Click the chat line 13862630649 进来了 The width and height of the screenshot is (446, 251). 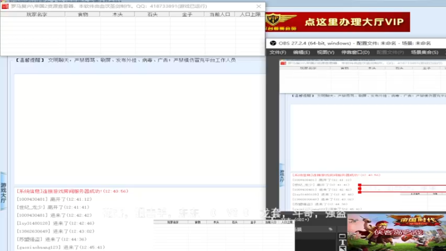(x=55, y=231)
